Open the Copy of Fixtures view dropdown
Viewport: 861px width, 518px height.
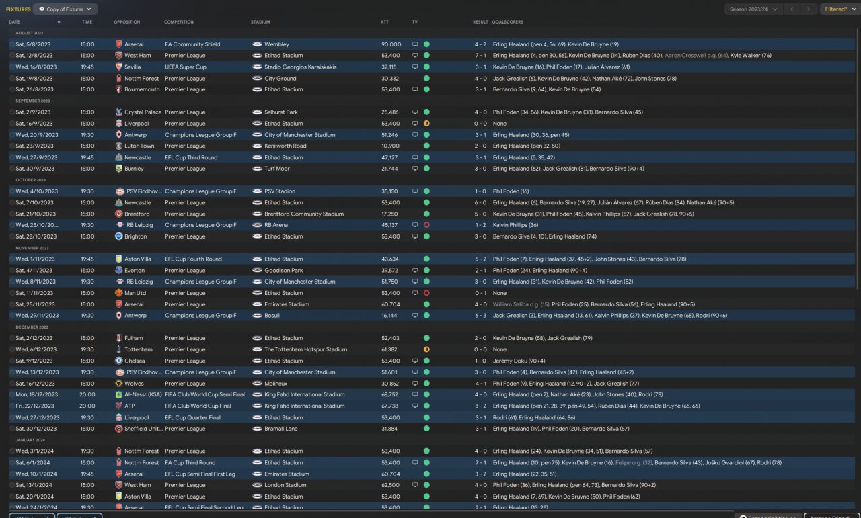coord(65,9)
